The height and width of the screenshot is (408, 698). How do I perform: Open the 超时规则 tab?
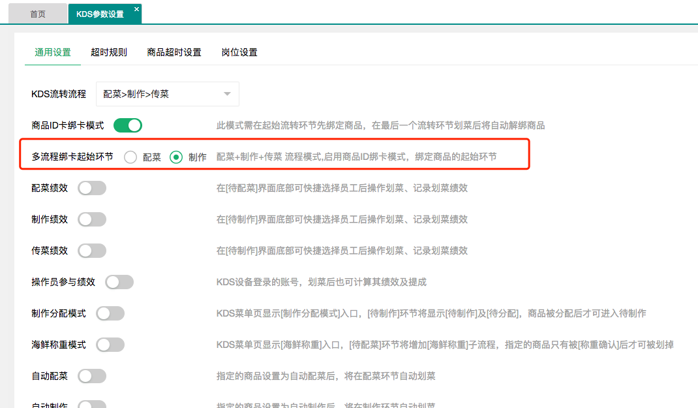pos(109,52)
